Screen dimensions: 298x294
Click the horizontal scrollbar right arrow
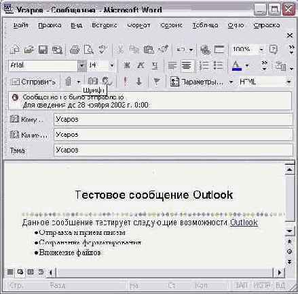click(x=280, y=272)
